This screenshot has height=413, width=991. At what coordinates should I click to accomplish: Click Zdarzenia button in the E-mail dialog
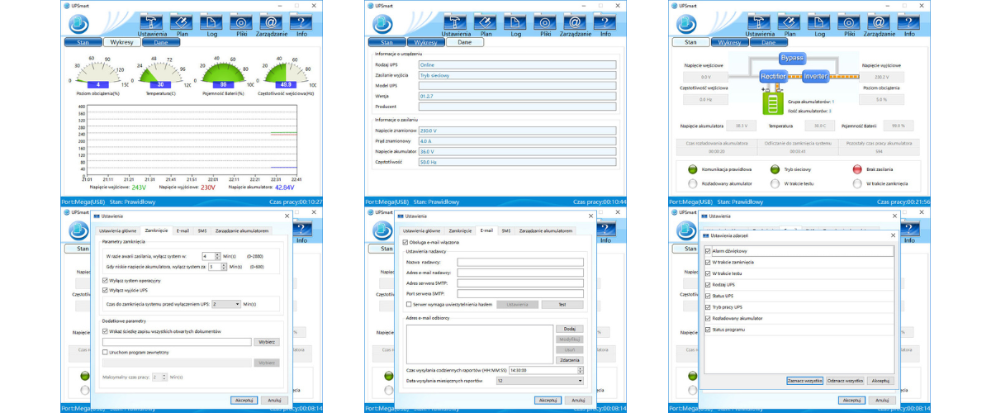click(x=569, y=360)
